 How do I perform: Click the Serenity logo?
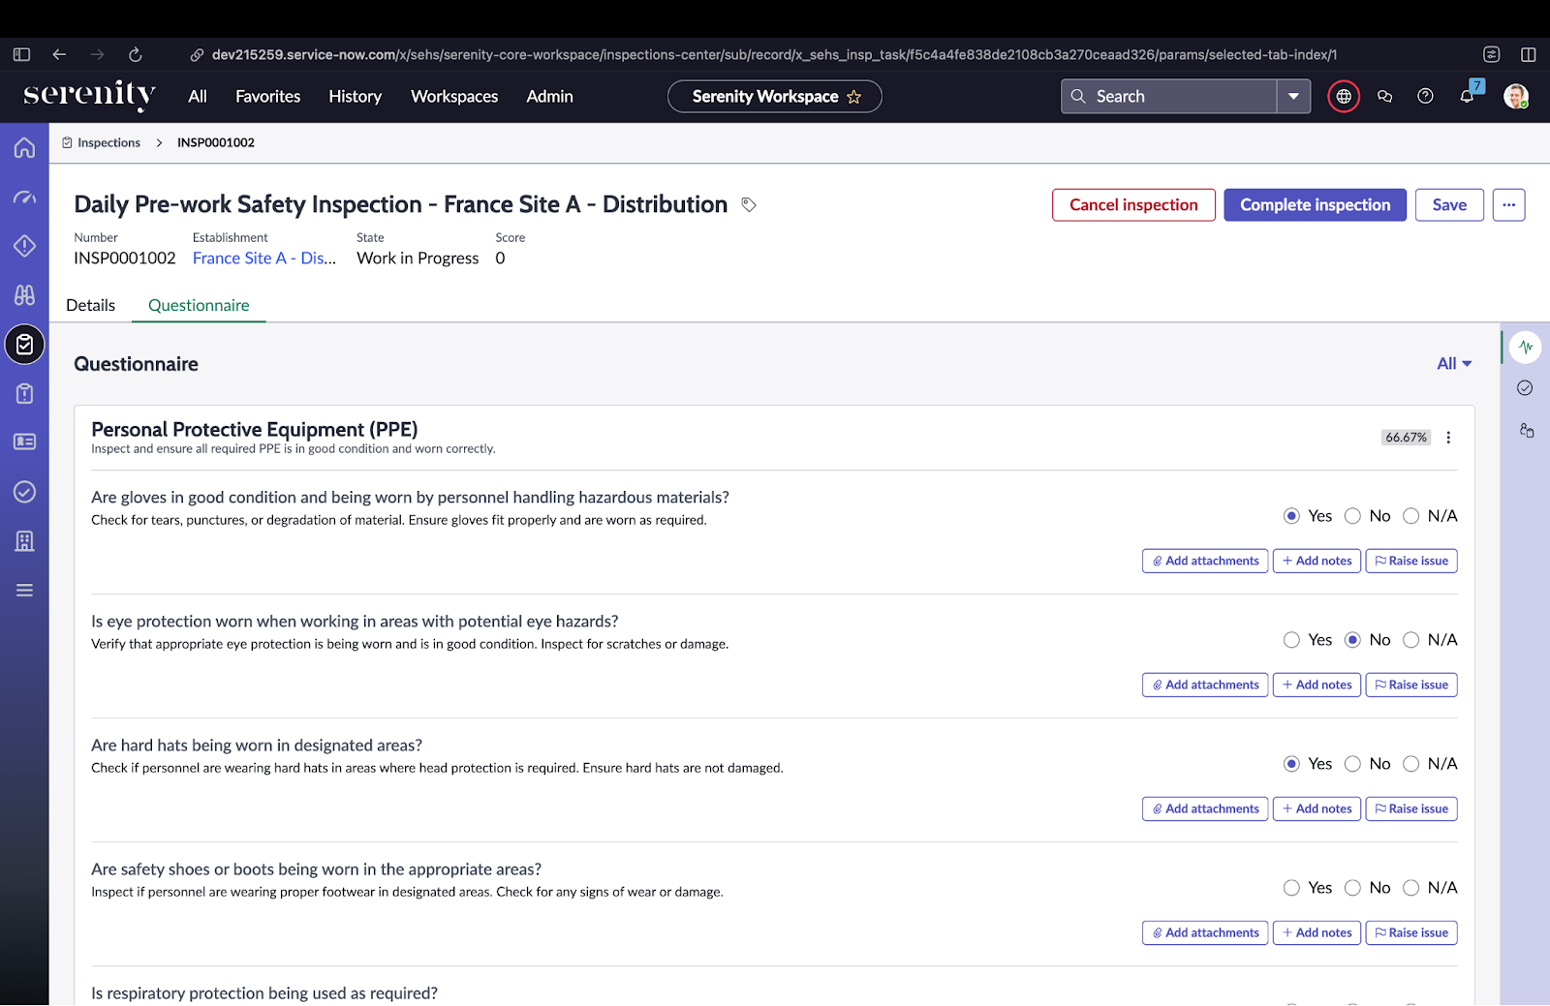coord(89,95)
